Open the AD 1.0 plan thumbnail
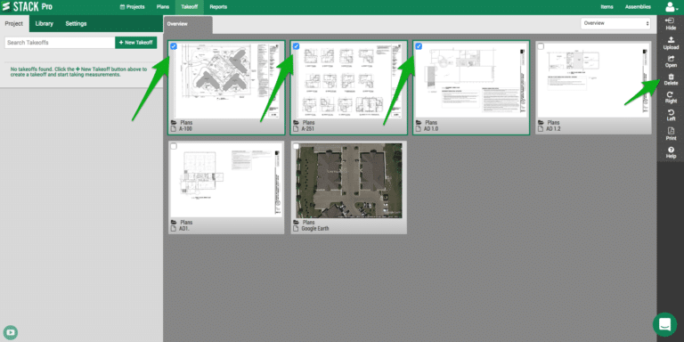Screen dimensions: 684x342 pos(471,80)
